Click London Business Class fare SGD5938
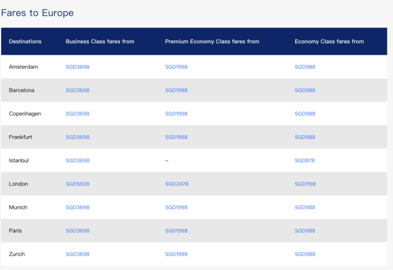This screenshot has width=393, height=270. pyautogui.click(x=77, y=184)
